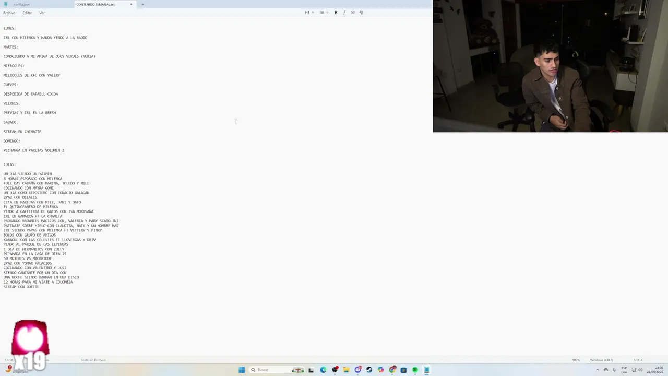Click the line 'JUEVES:'

(x=11, y=85)
